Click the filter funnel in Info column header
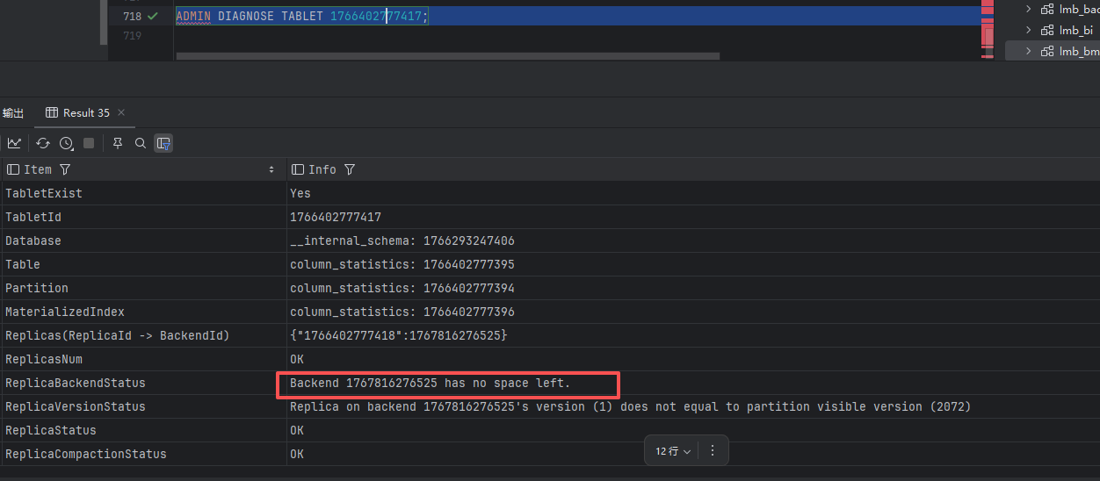 (350, 169)
